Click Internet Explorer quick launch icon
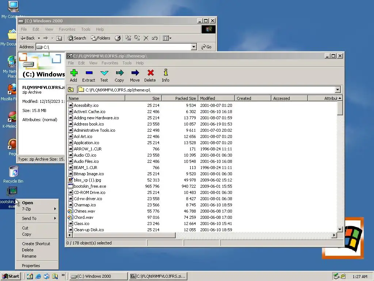374x281 pixels. click(x=38, y=276)
